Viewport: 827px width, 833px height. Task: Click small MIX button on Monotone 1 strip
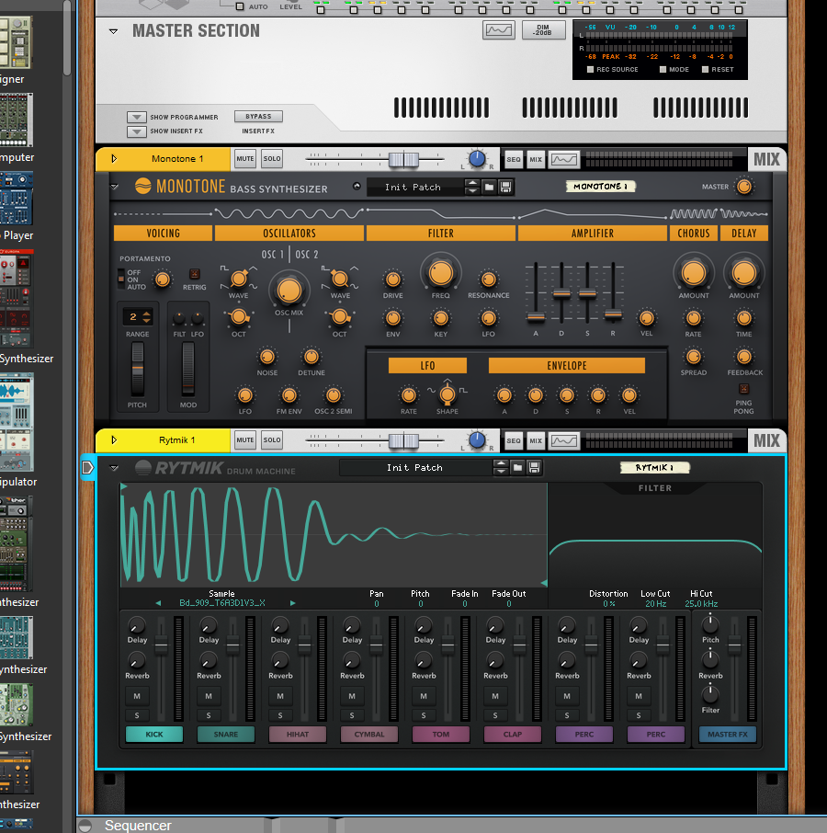[536, 159]
